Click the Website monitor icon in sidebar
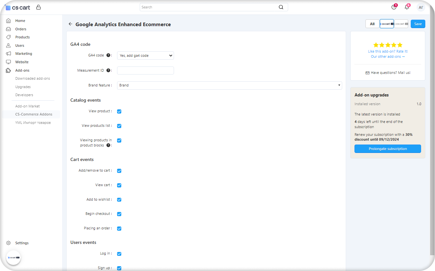435x271 pixels. 8,62
